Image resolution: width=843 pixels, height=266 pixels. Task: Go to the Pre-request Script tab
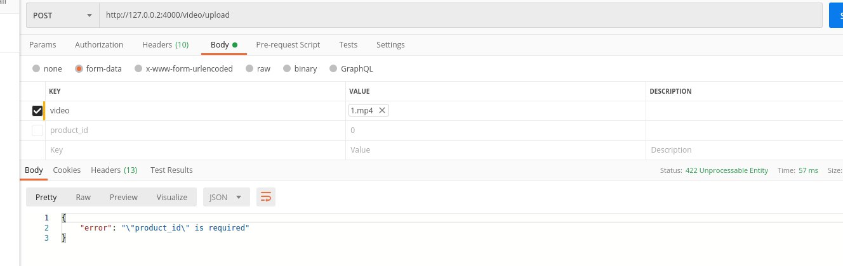[x=288, y=45]
